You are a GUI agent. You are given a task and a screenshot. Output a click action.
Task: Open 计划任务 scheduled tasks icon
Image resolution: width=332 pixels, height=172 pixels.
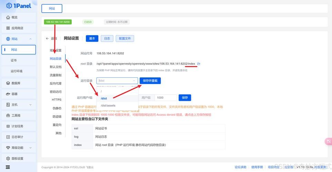[x=8, y=126]
